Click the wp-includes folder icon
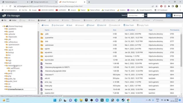The image size is (183, 103). [x=42, y=60]
